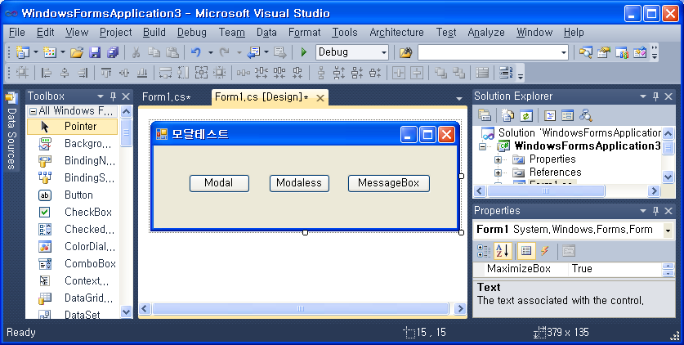
Task: Open Properties Window from the main toolbar icon
Action: pos(604,52)
